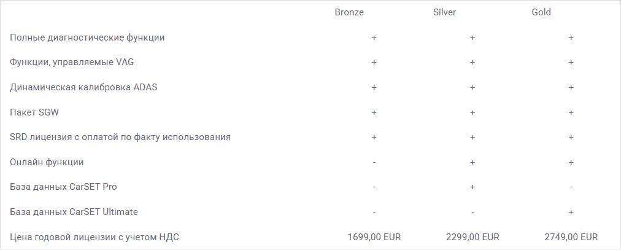Viewport: 621px width, 250px height.
Task: Click the Bronze minus for Онлайн функции
Action: click(374, 162)
